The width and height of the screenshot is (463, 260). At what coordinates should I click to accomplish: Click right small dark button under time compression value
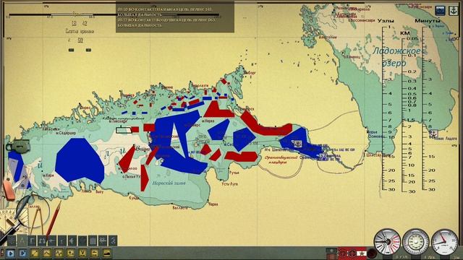coord(88,50)
